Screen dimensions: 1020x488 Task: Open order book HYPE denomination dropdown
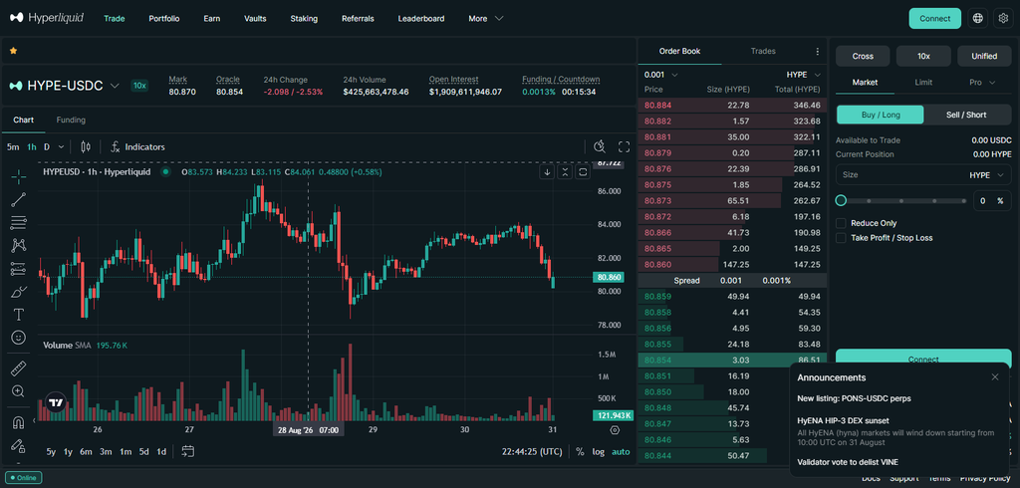804,74
